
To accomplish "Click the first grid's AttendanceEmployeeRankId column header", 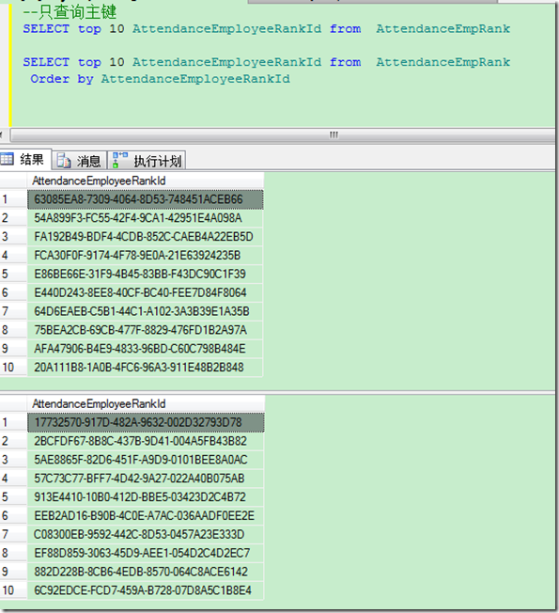I will 146,181.
